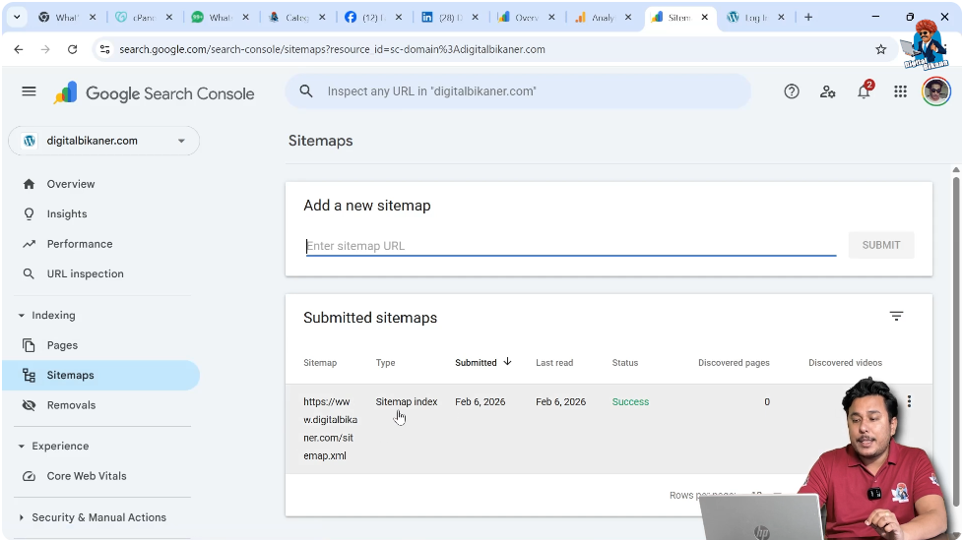Click the Type column header
Image resolution: width=963 pixels, height=540 pixels.
(385, 363)
